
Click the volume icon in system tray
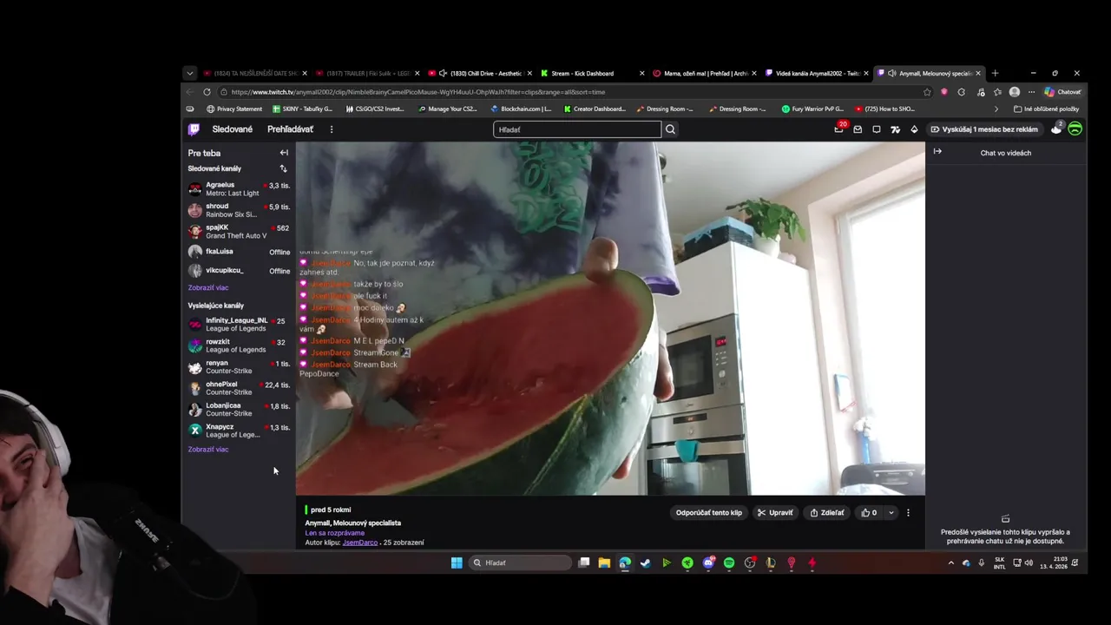tap(1029, 562)
